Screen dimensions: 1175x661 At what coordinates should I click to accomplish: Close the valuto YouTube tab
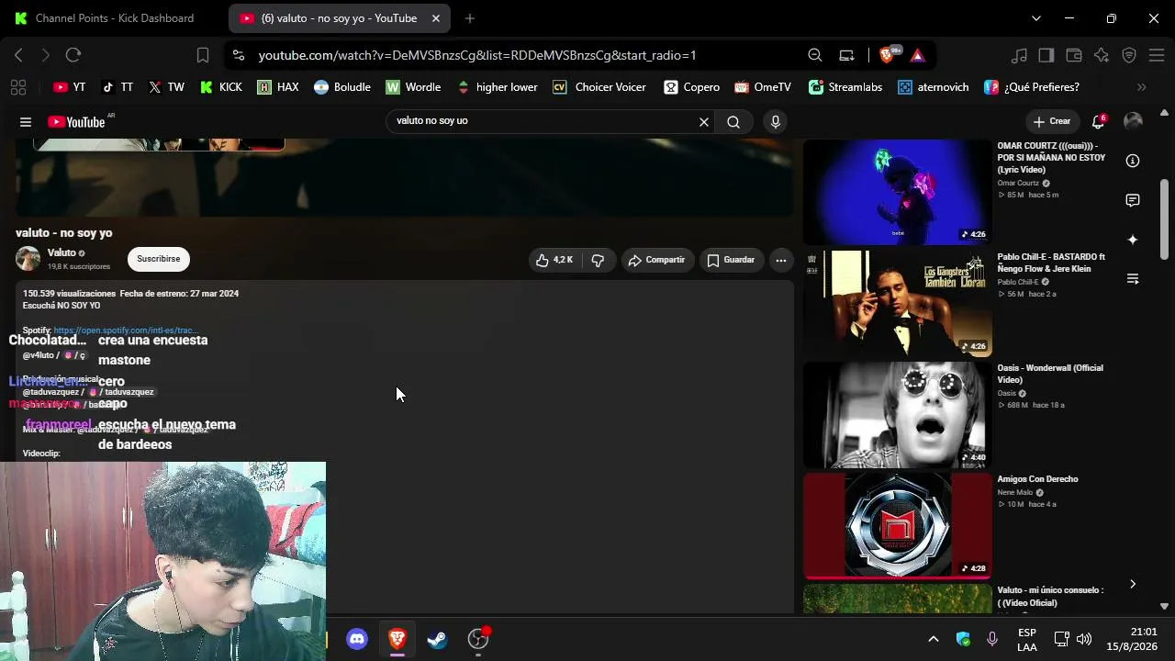(436, 18)
